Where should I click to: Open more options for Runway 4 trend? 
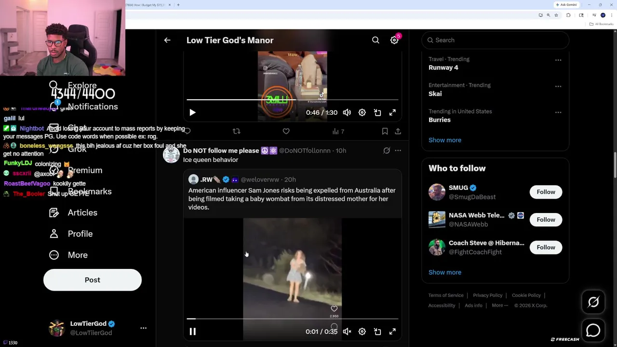click(x=558, y=60)
